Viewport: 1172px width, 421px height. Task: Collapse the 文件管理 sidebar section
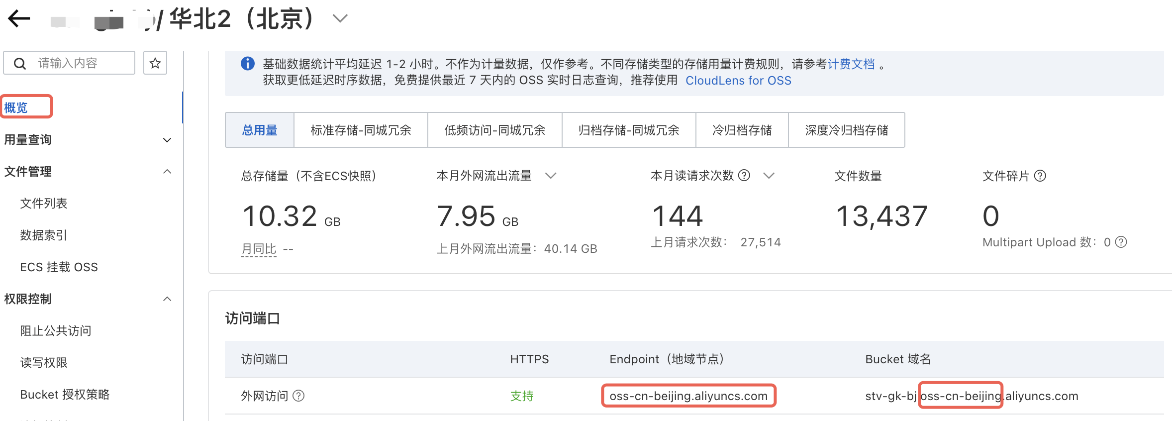pos(167,172)
